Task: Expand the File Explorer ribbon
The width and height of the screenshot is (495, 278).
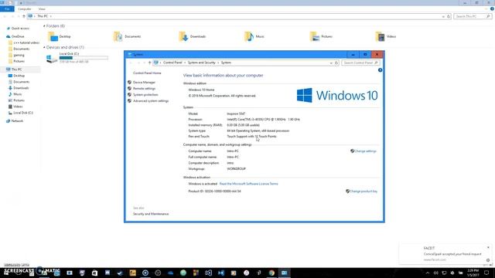Action: (x=486, y=9)
